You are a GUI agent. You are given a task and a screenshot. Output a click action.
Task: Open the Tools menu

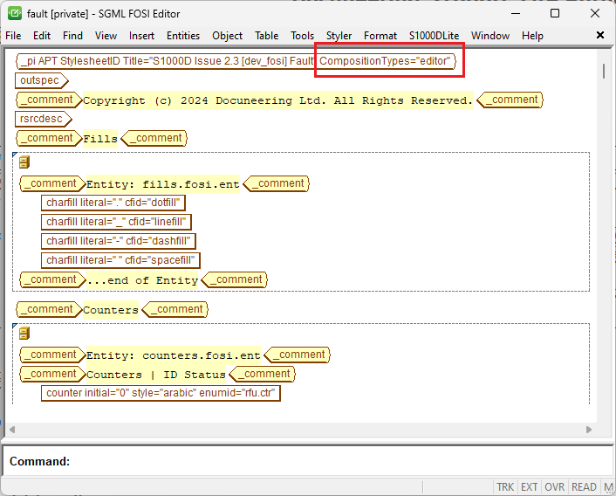(302, 36)
